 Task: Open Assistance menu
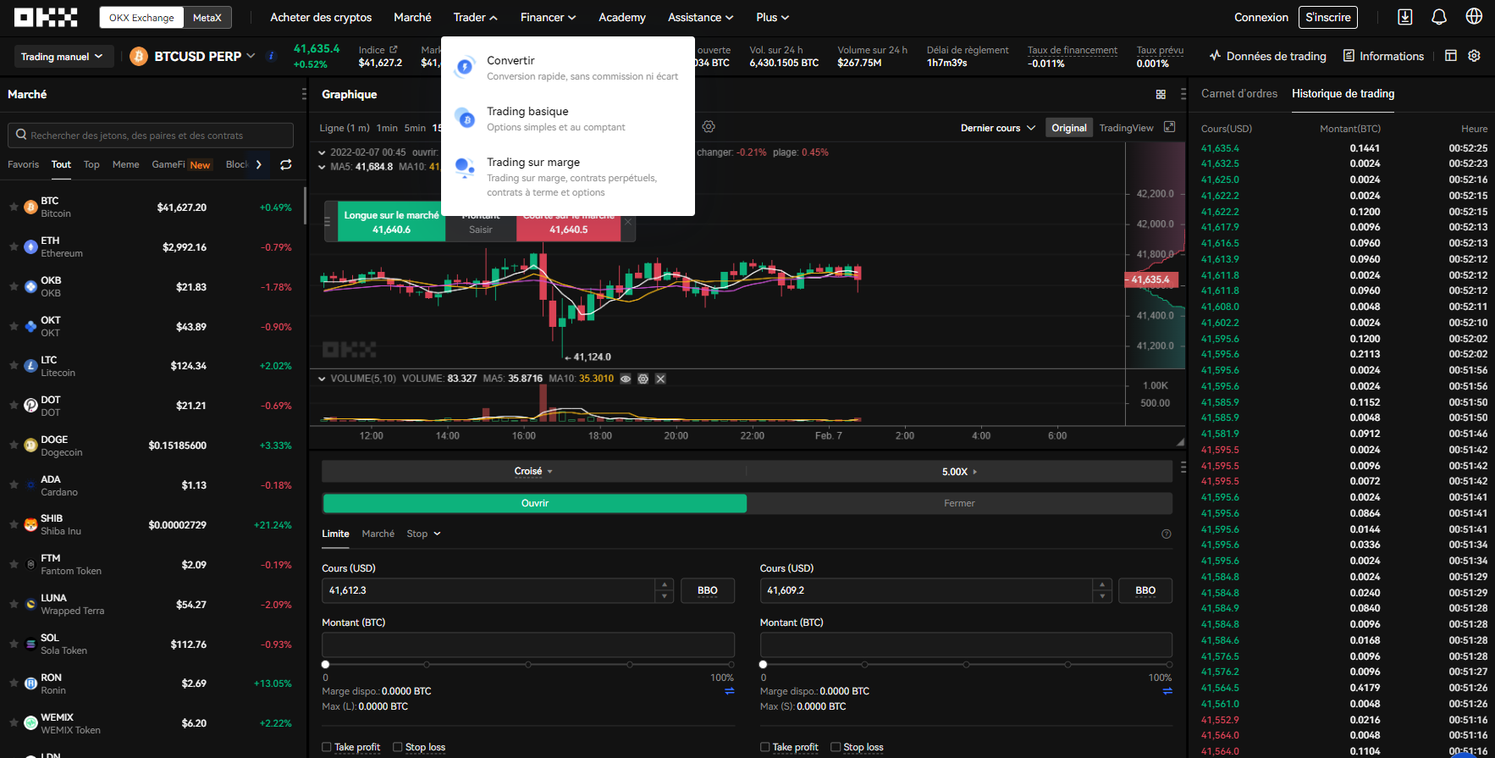coord(701,17)
